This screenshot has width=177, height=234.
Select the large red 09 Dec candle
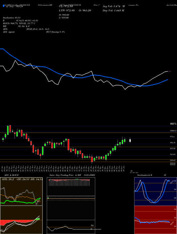[x=68, y=145]
